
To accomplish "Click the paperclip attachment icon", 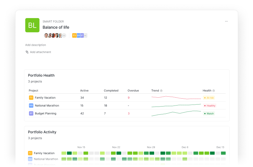I will click(27, 52).
